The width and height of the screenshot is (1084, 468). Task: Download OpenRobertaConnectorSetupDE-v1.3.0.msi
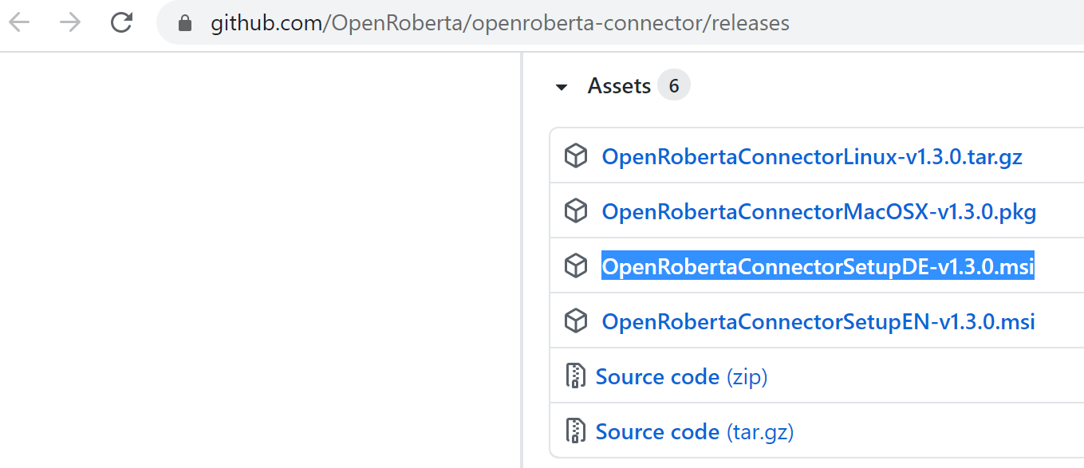coord(818,266)
